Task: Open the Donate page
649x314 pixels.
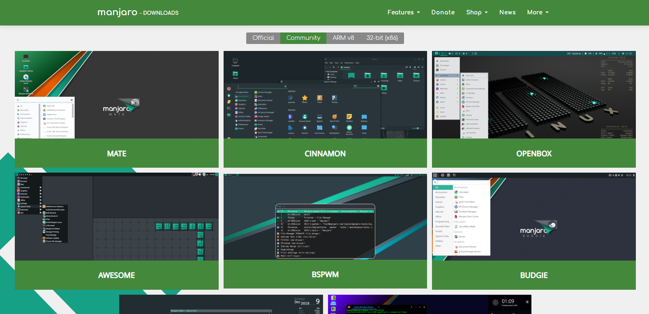Action: point(443,12)
